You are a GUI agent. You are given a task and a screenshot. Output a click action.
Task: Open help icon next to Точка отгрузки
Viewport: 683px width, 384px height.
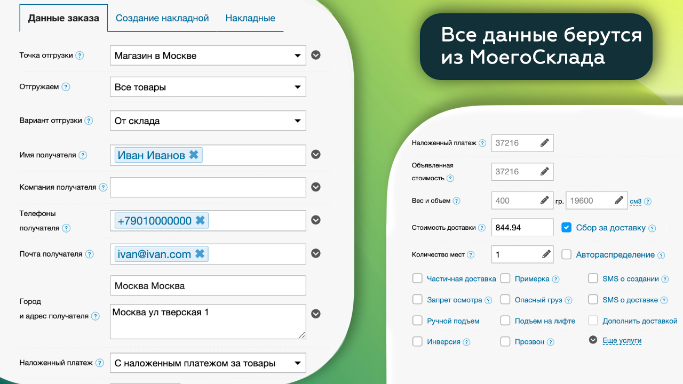(x=80, y=55)
